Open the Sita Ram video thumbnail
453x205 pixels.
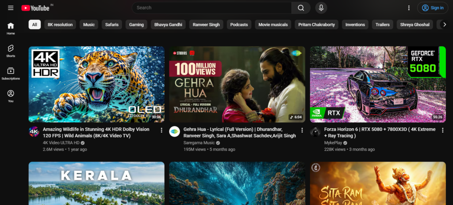(378, 183)
